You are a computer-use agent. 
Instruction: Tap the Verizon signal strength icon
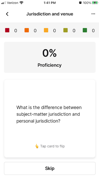tap(3, 3)
